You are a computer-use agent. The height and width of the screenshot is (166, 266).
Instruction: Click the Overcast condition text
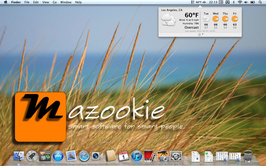click(192, 28)
